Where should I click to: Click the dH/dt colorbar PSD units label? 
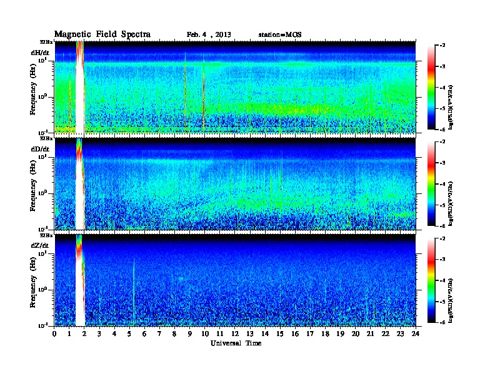pos(451,107)
